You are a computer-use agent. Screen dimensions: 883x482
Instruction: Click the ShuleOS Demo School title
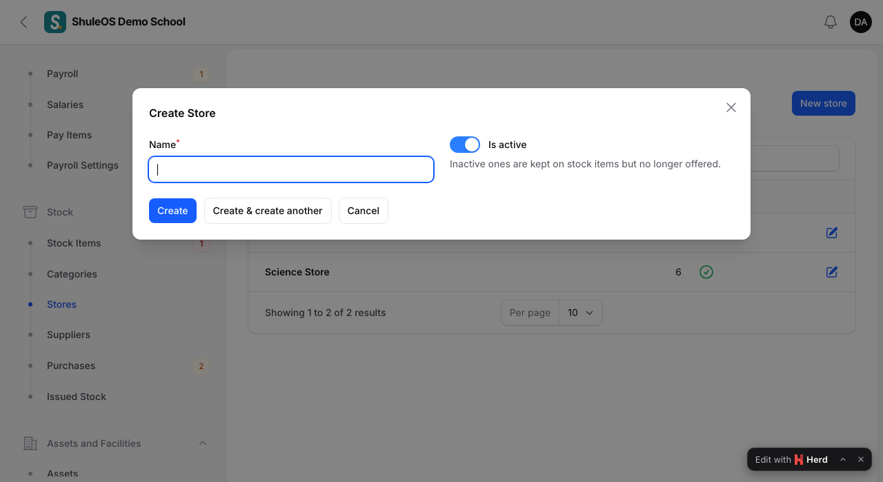coord(128,22)
